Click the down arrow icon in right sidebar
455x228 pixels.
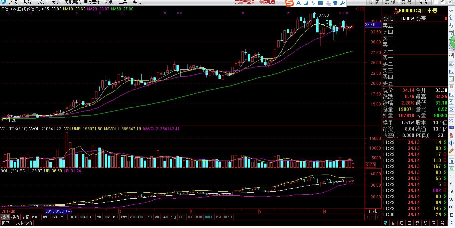click(451, 25)
